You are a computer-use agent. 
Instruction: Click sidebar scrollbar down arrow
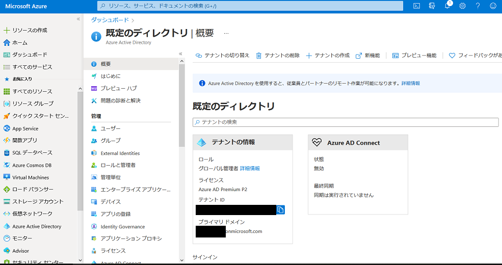click(80, 260)
